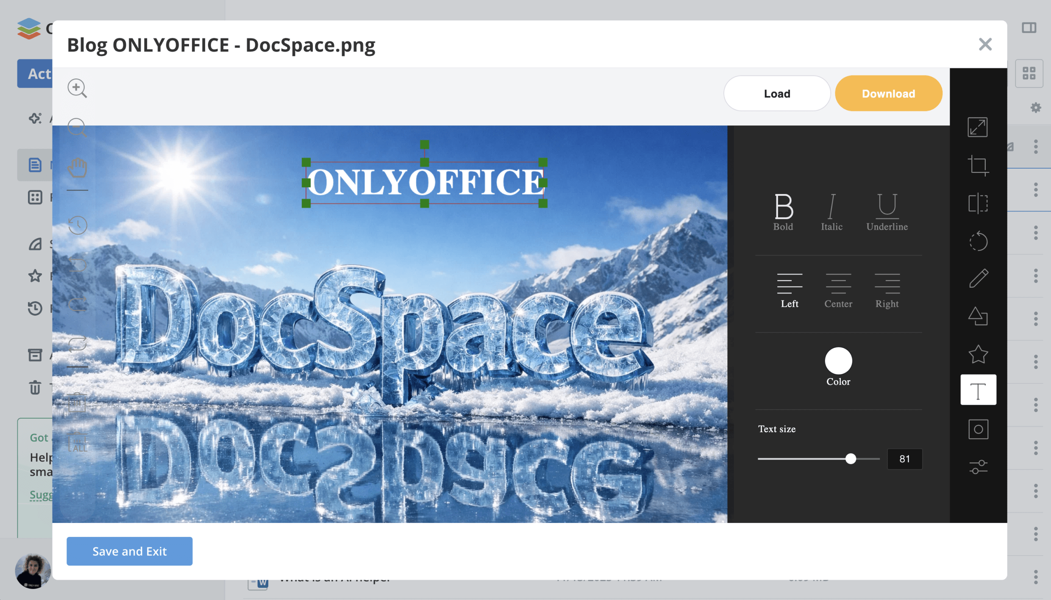1051x600 pixels.
Task: Select the star Icon tool
Action: coord(978,354)
